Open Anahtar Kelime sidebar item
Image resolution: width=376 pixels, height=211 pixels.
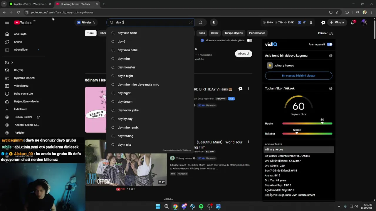26,125
